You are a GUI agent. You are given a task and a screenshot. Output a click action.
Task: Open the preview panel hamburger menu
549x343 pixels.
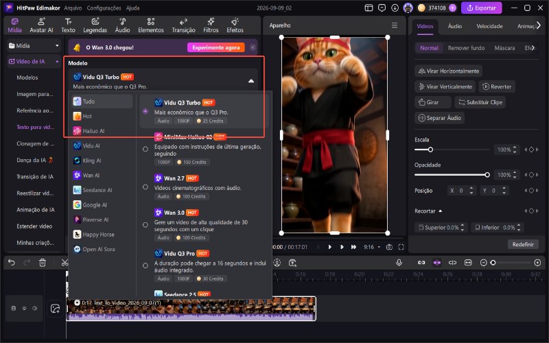click(x=395, y=25)
